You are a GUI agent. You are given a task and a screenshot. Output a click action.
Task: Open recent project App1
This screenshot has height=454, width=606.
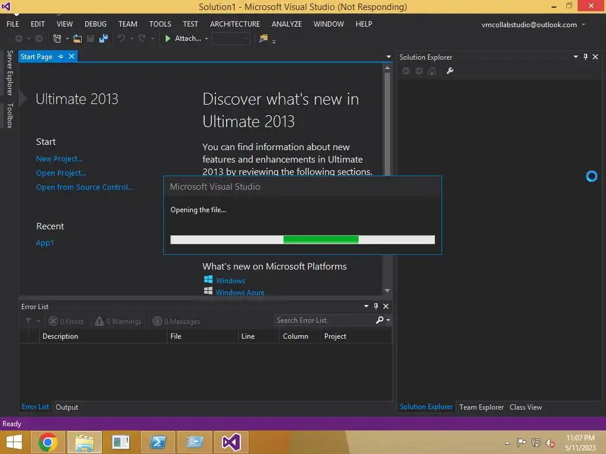45,242
